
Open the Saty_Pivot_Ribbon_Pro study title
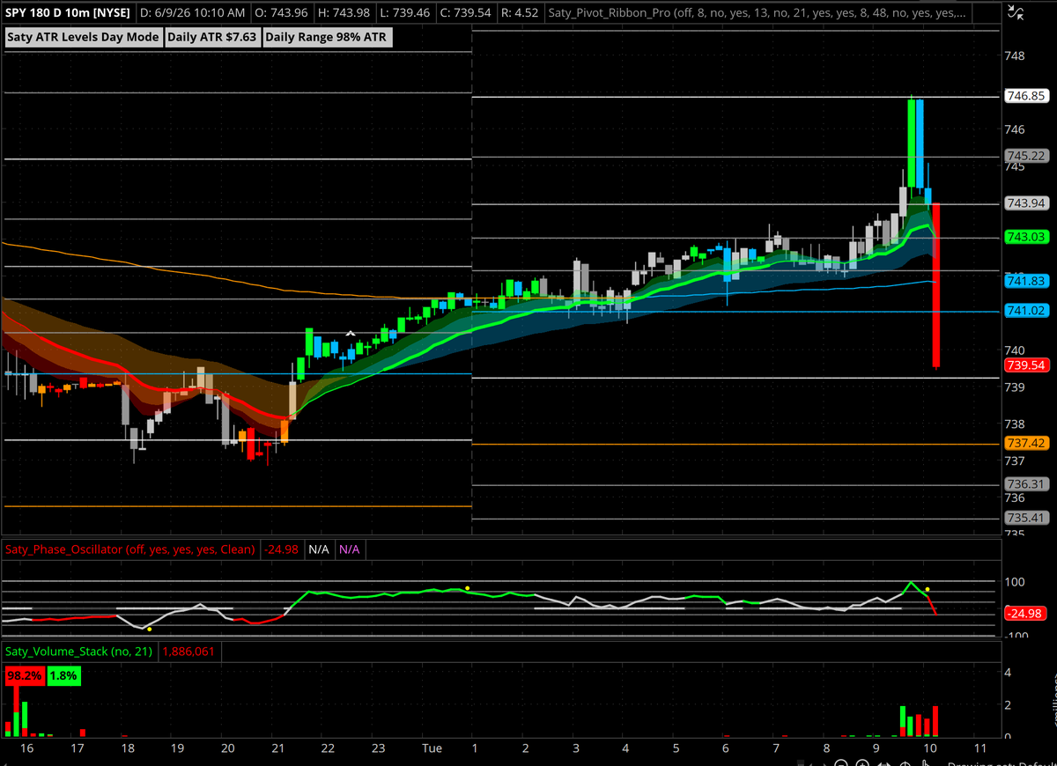coord(758,13)
